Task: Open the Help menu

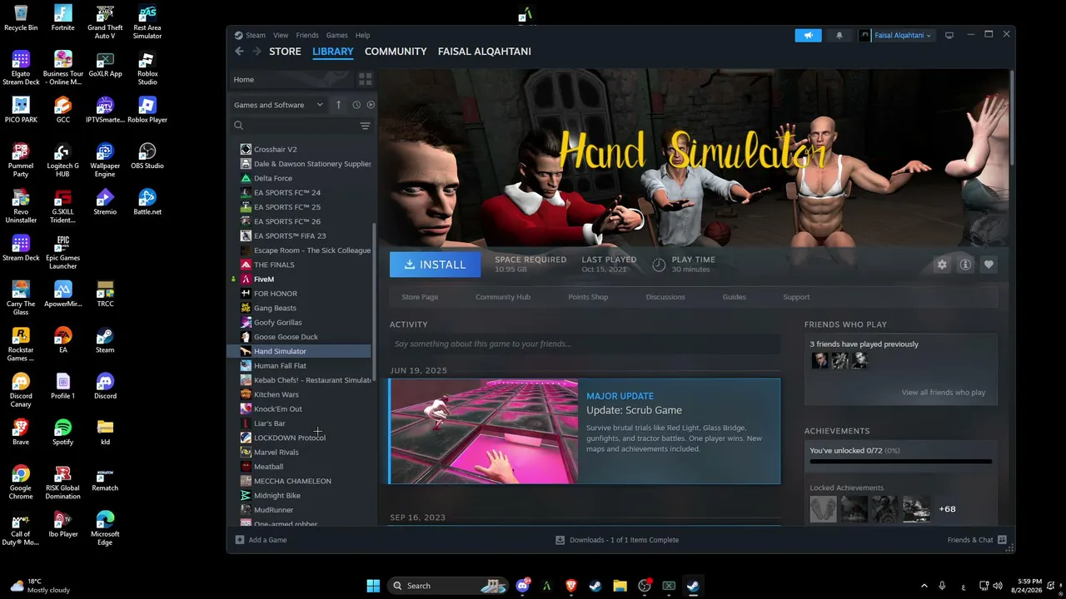Action: pyautogui.click(x=362, y=35)
